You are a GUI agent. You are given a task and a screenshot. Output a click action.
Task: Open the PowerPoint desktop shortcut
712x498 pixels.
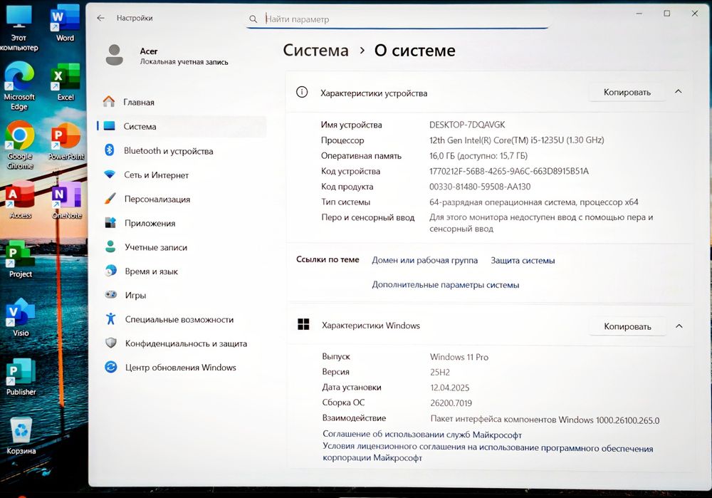click(x=66, y=142)
